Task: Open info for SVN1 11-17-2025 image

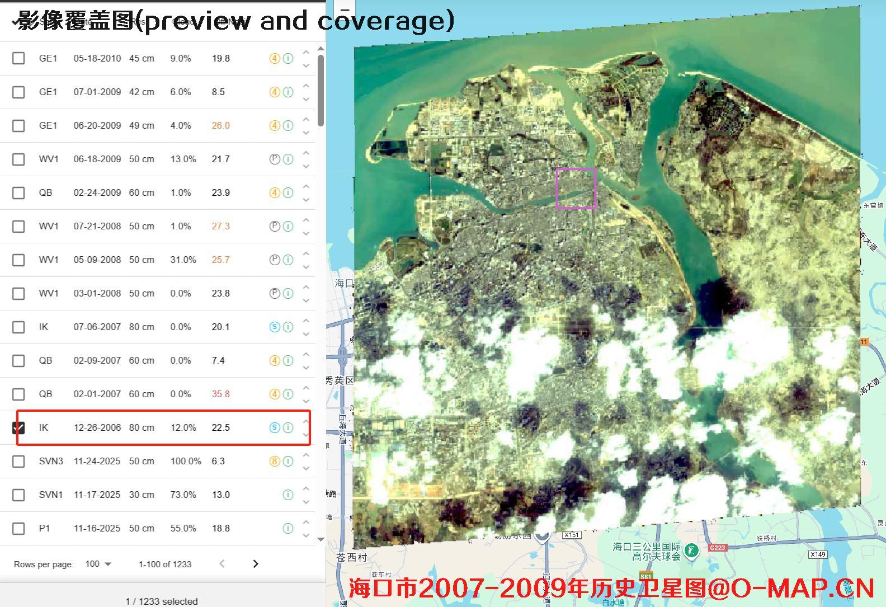Action: coord(288,495)
